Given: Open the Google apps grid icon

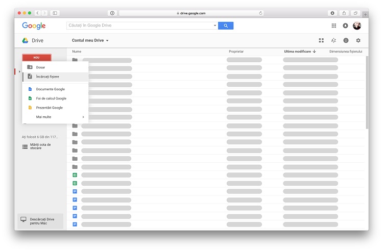Looking at the screenshot, I should tap(334, 26).
